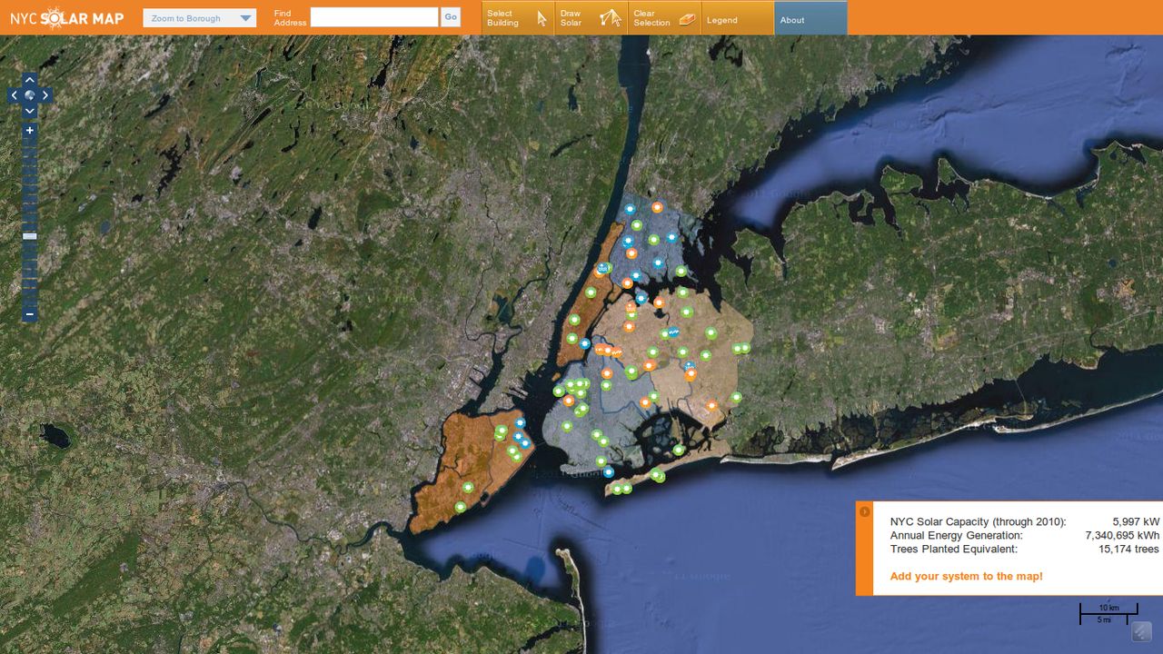The height and width of the screenshot is (654, 1163).
Task: Activate the Select Building tool
Action: point(518,18)
